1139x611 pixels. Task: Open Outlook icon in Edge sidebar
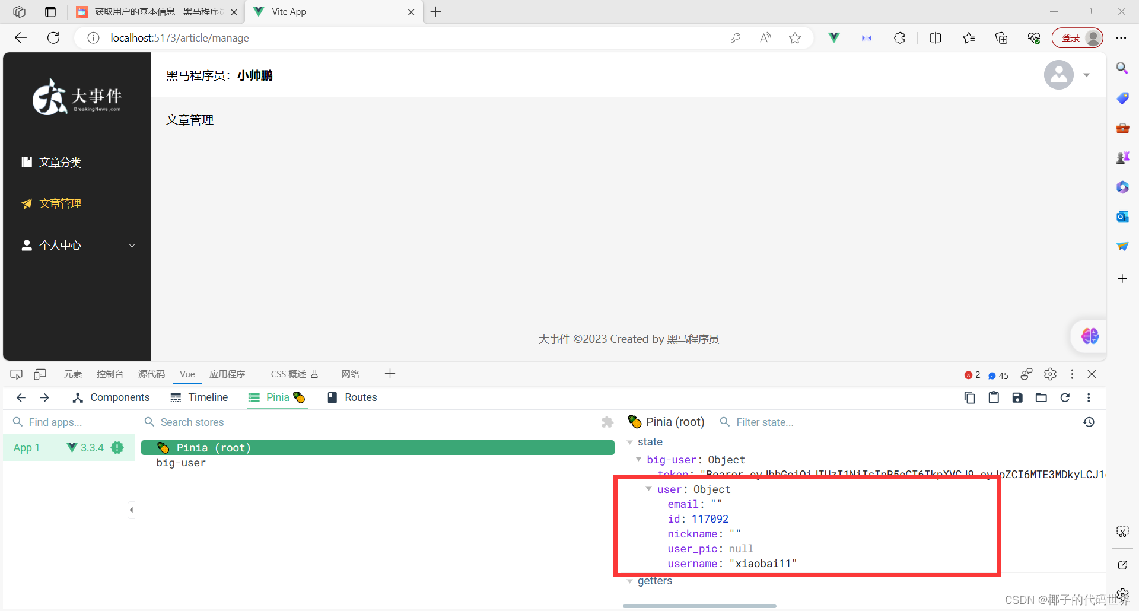click(1122, 217)
